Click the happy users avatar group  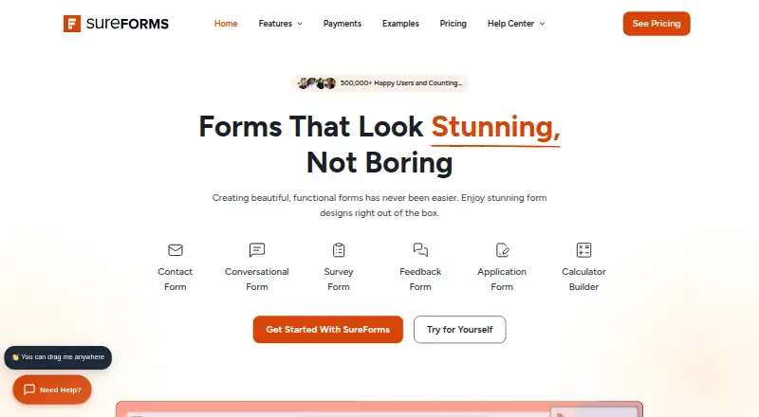(x=317, y=83)
